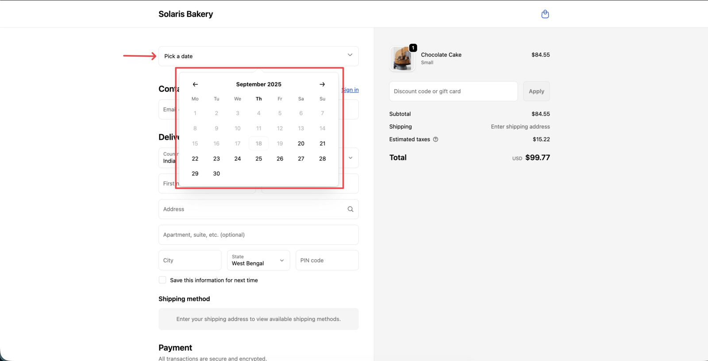Focus the City input field

[190, 260]
